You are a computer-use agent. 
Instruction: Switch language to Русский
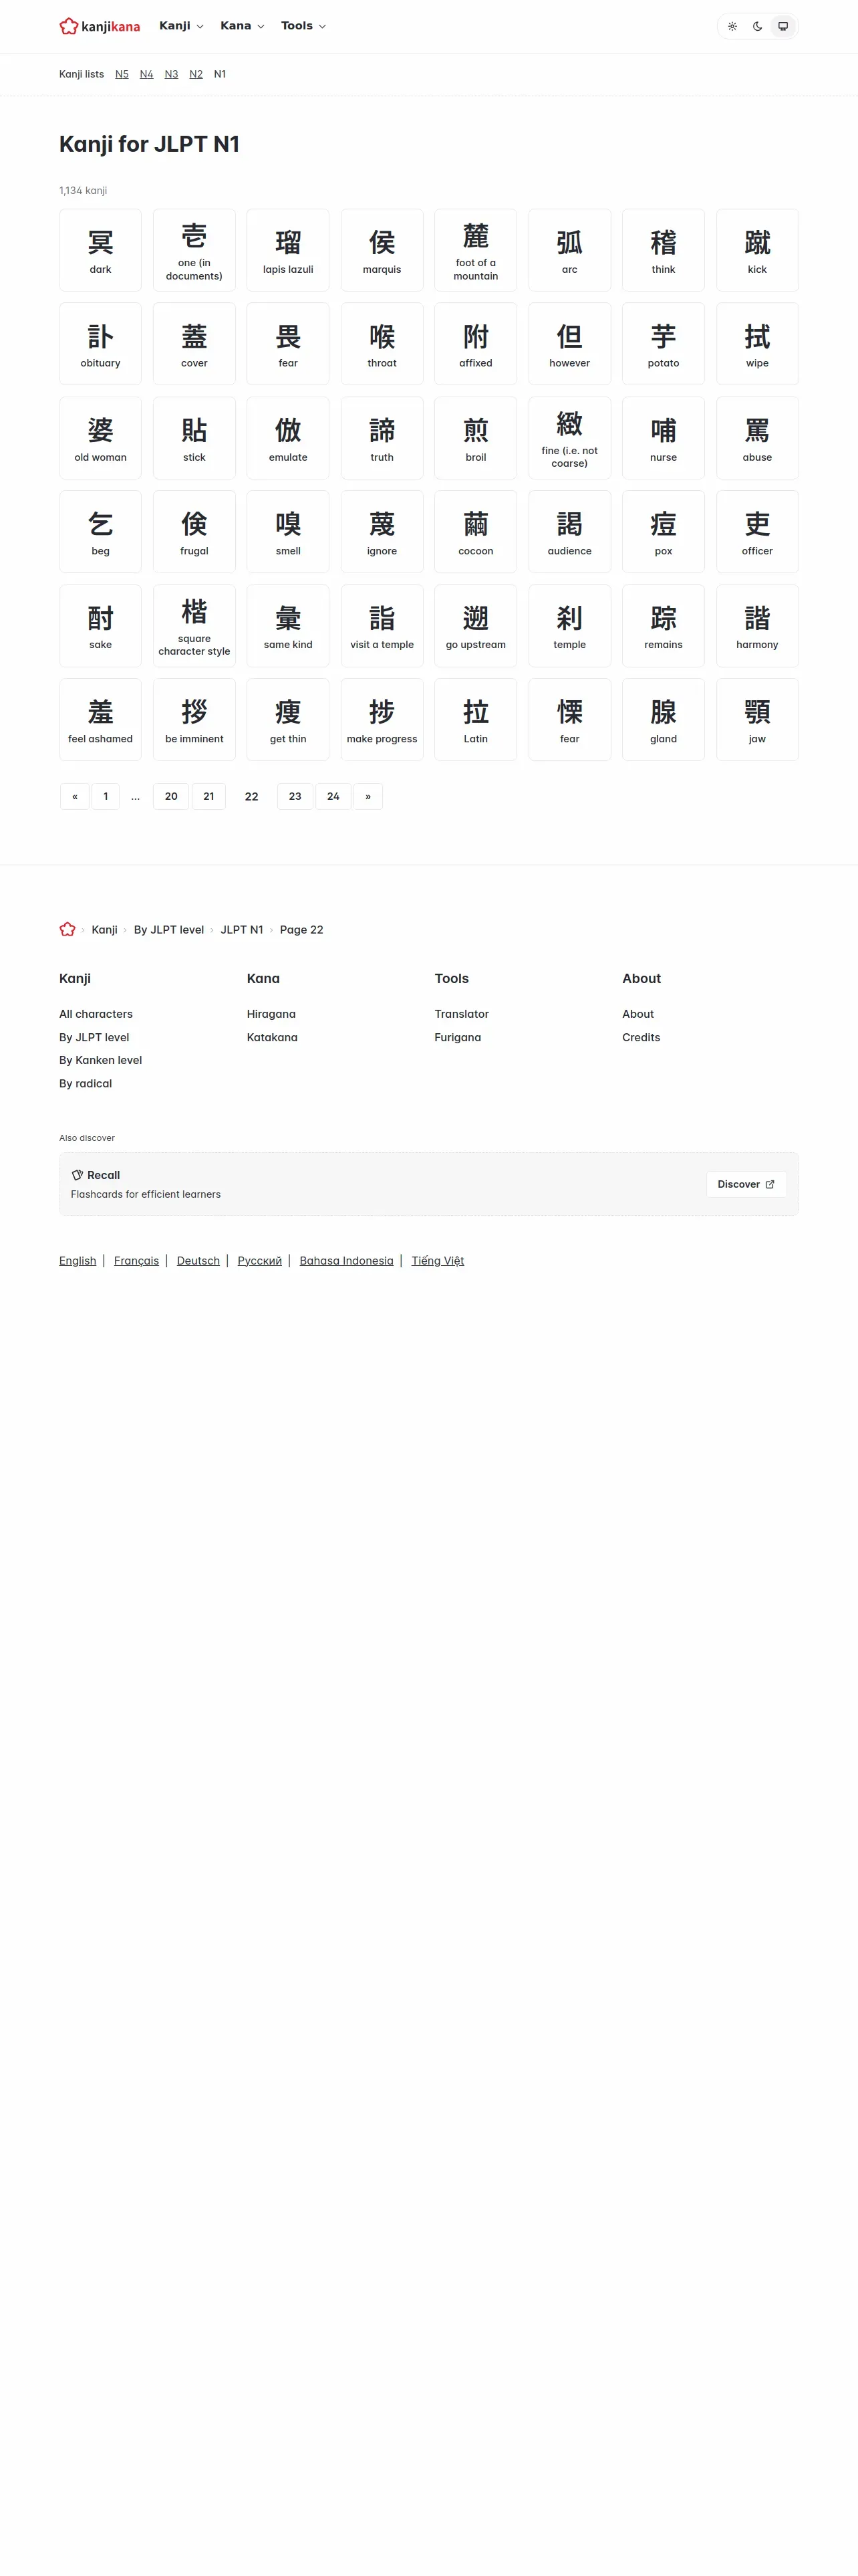click(260, 1261)
